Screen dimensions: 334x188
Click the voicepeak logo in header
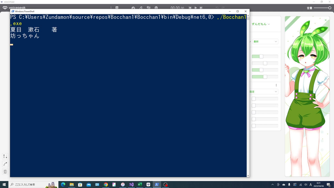pyautogui.click(x=14, y=8)
